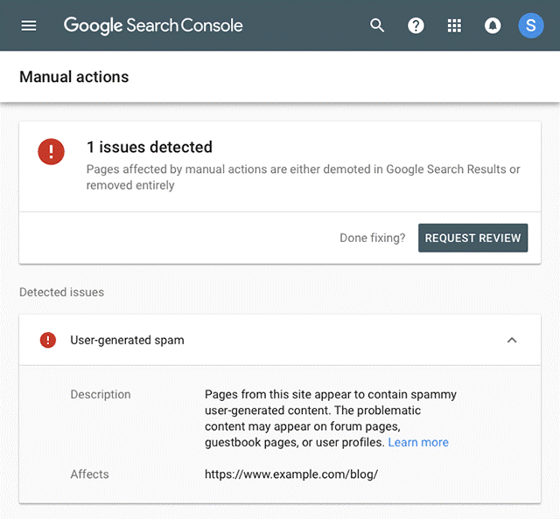Select the '1 issues detected' heading
Image resolution: width=560 pixels, height=519 pixels.
(149, 147)
